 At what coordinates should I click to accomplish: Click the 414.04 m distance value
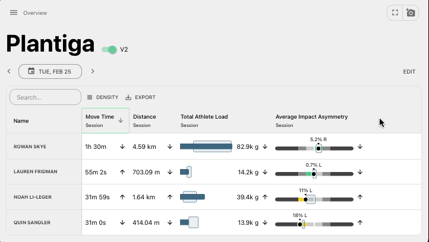click(146, 223)
